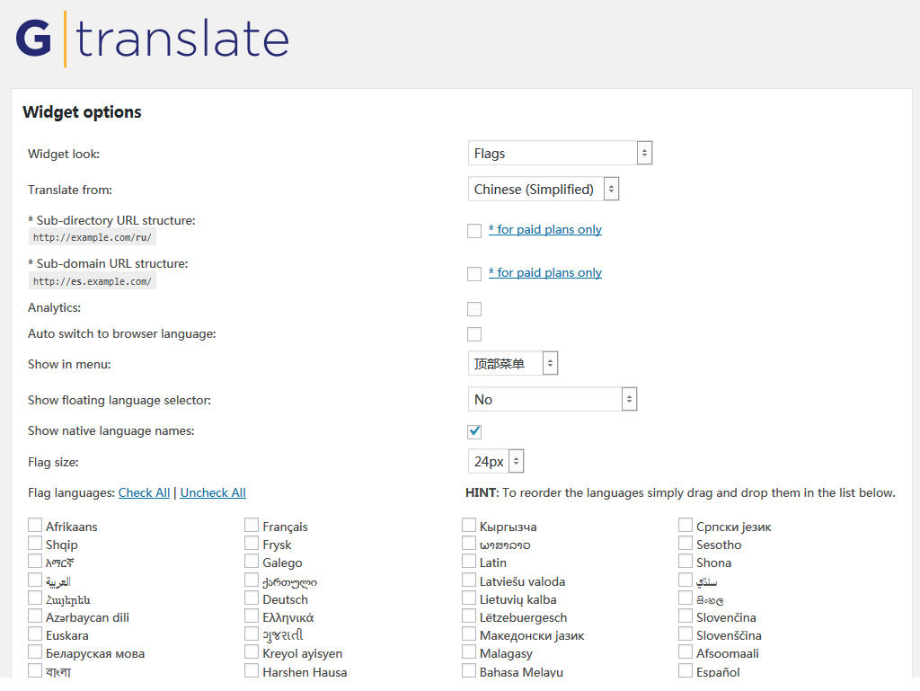
Task: Click the Uncheck All link
Action: click(x=213, y=492)
